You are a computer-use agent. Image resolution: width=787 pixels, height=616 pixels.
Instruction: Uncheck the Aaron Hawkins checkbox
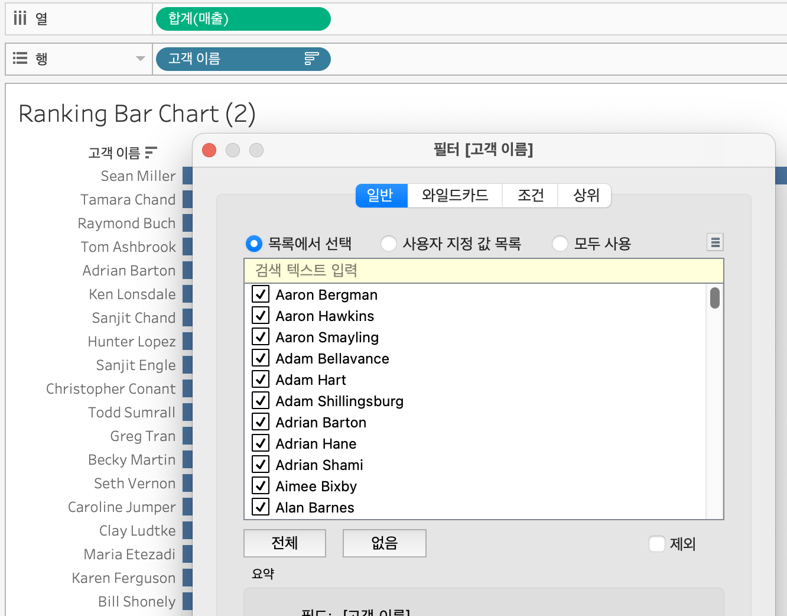[x=261, y=315]
